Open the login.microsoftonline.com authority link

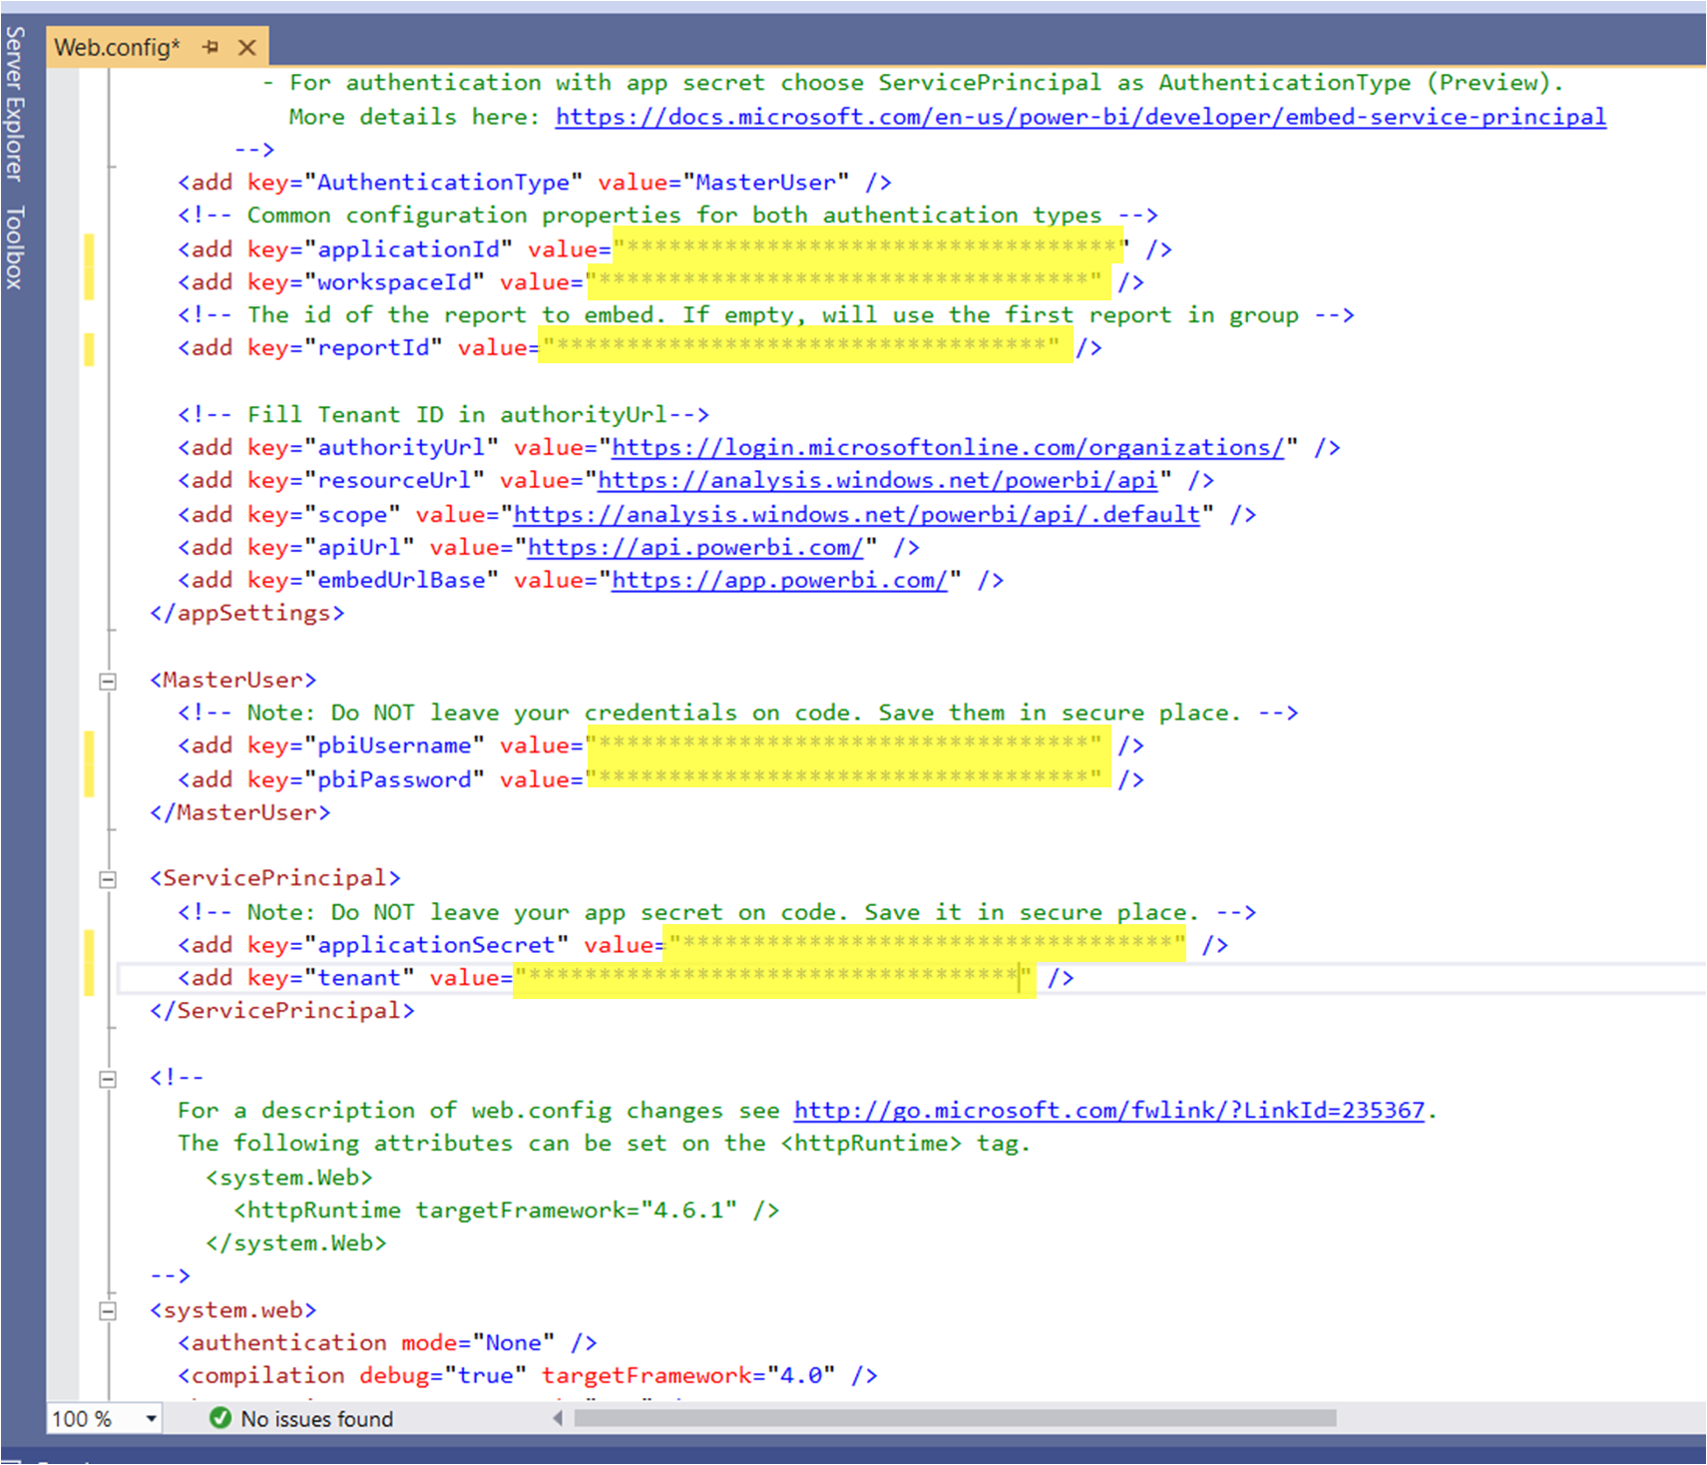click(x=948, y=447)
